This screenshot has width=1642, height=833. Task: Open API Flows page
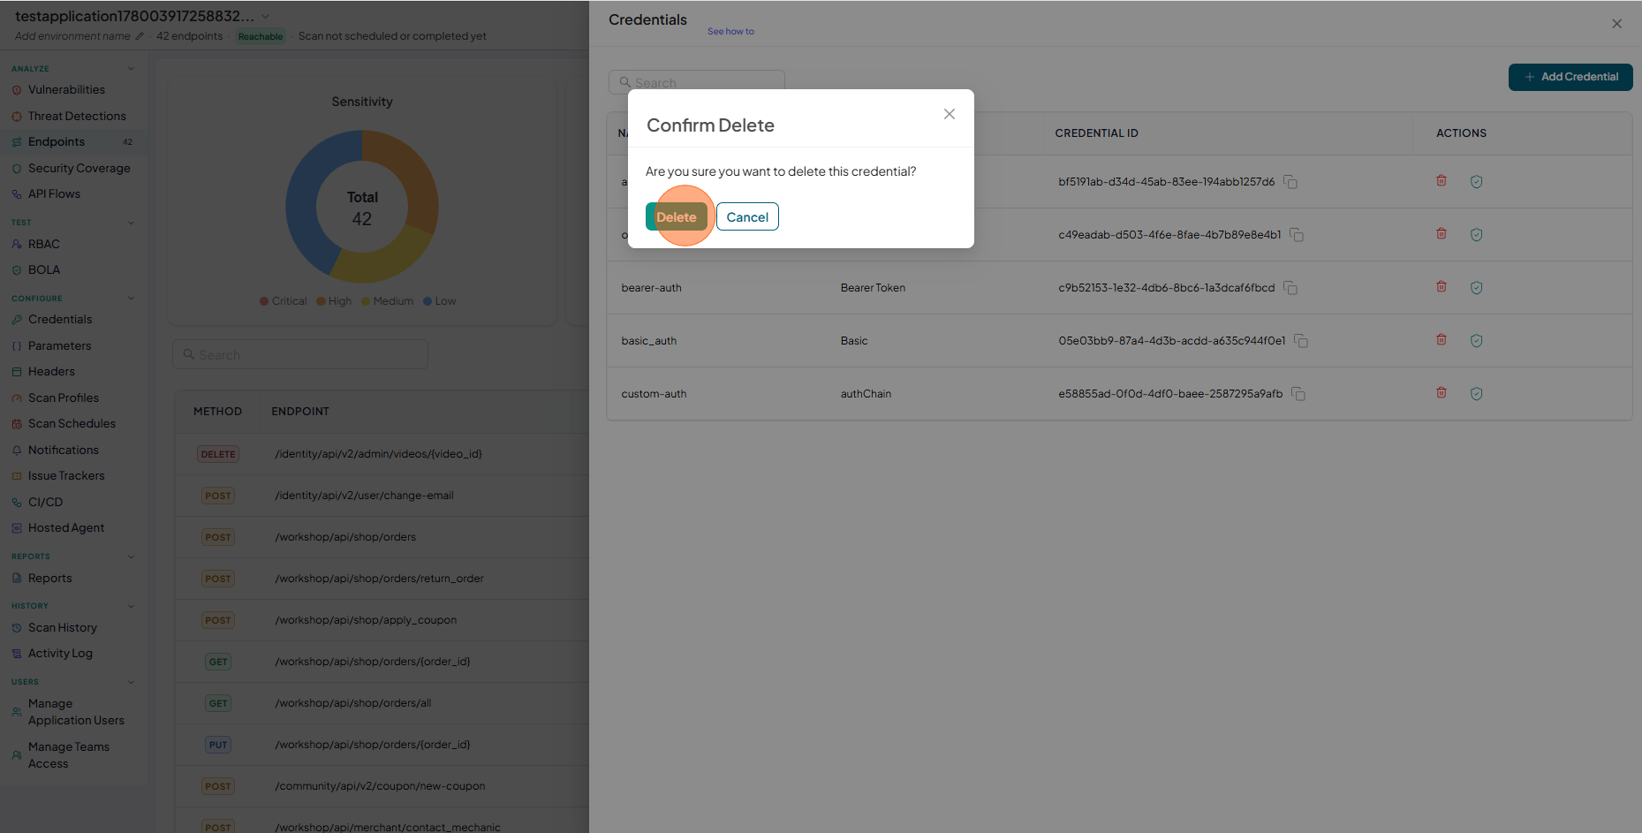tap(54, 193)
